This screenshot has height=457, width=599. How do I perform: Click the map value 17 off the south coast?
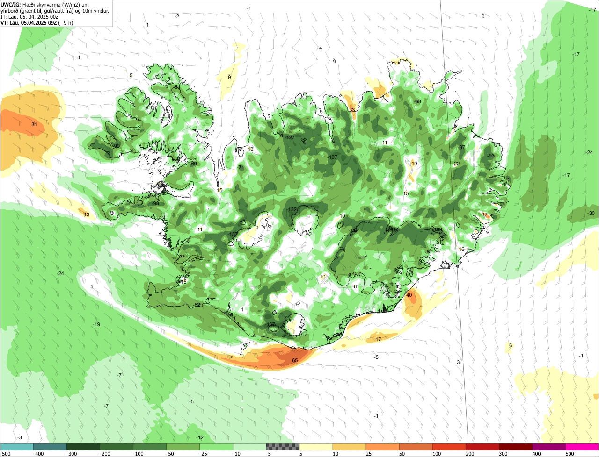[x=378, y=339]
